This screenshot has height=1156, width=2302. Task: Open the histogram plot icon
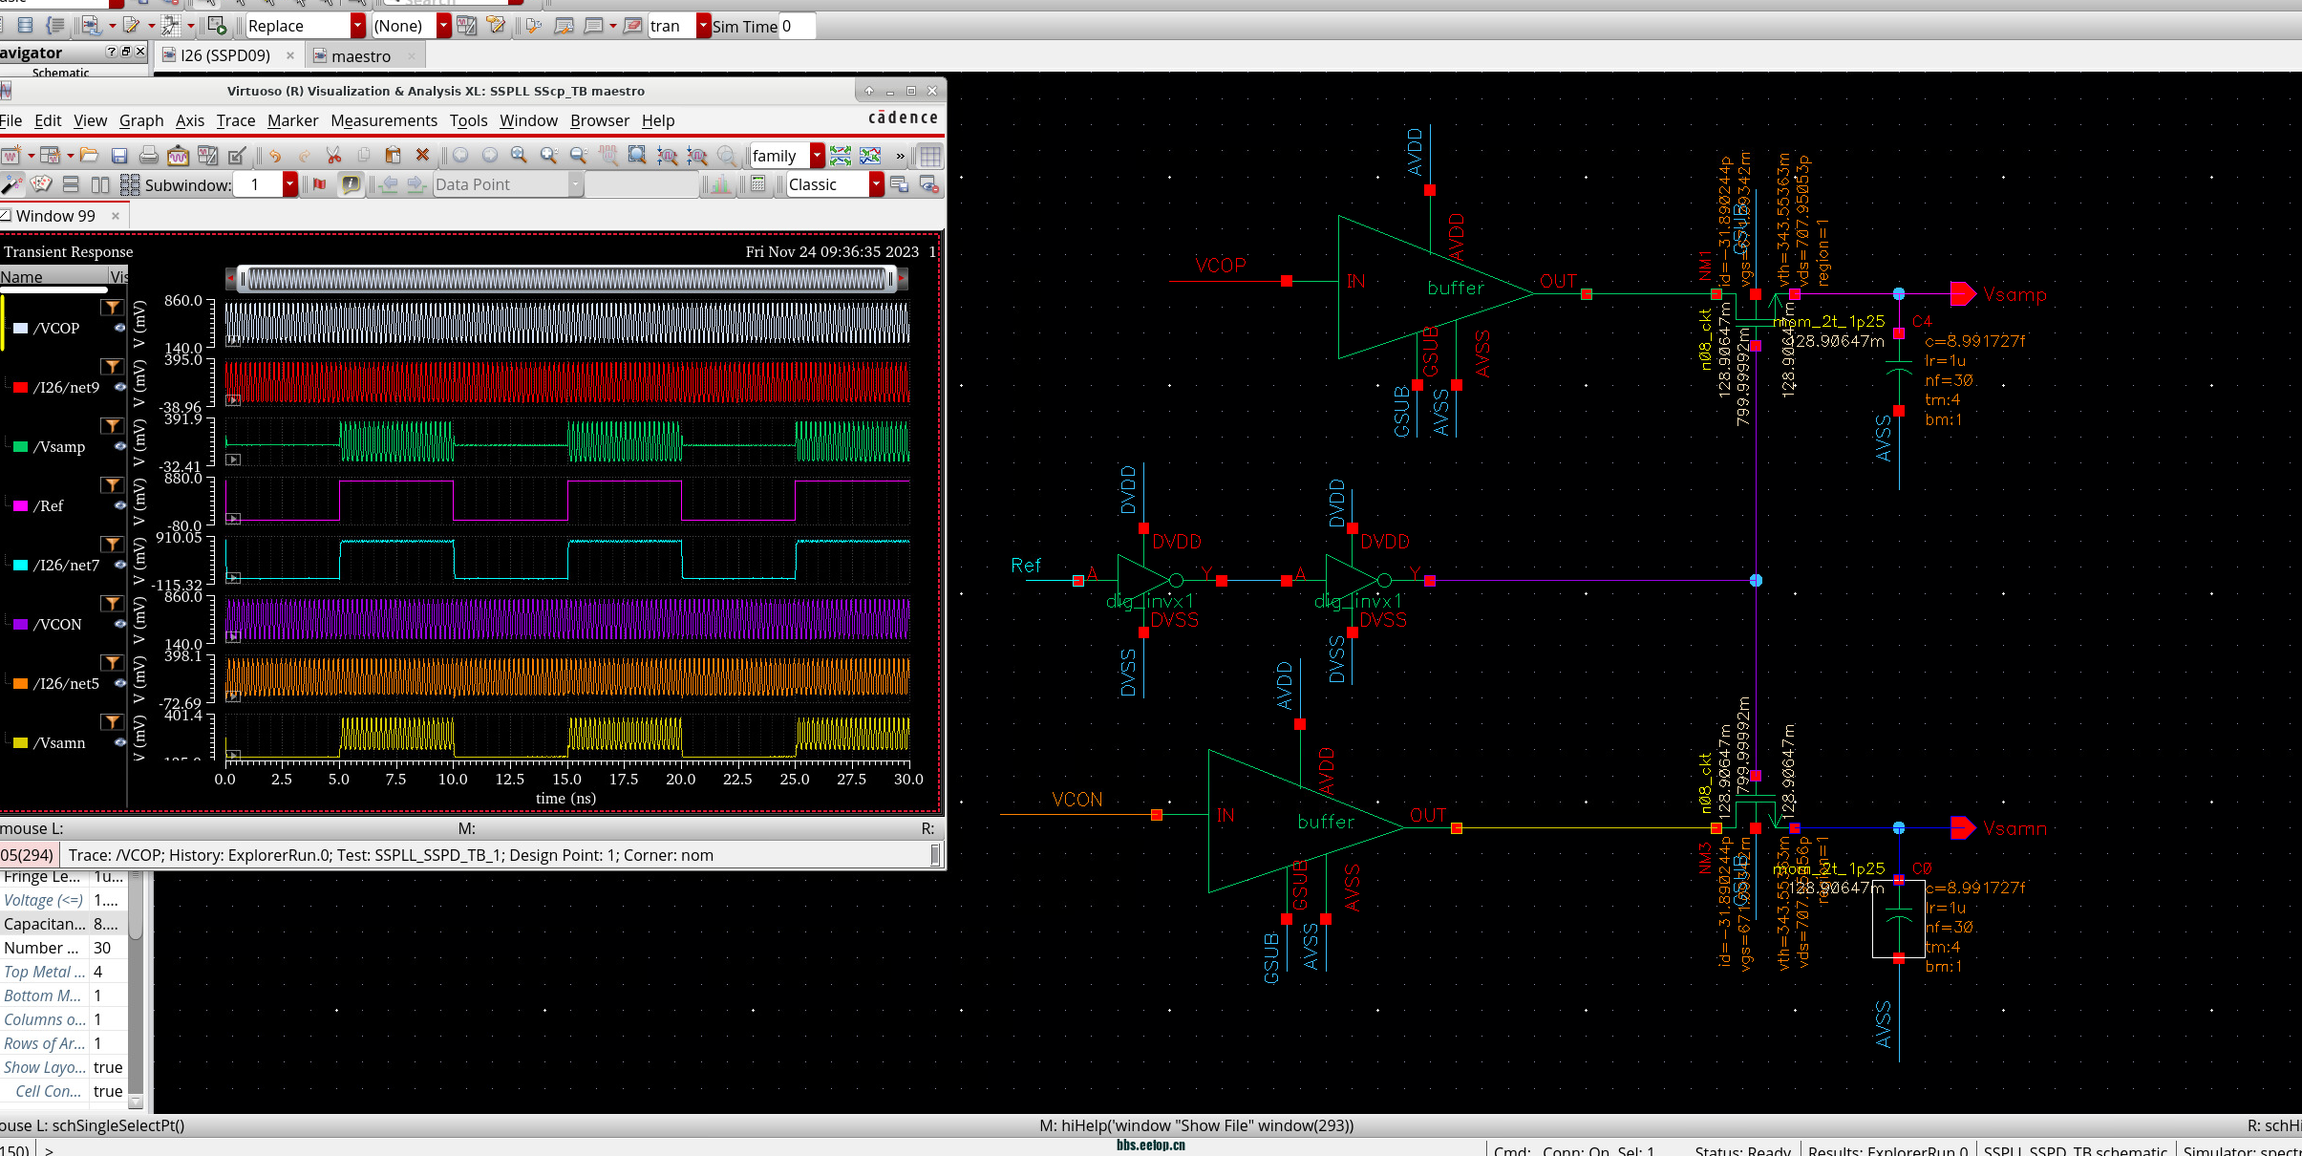tap(721, 184)
